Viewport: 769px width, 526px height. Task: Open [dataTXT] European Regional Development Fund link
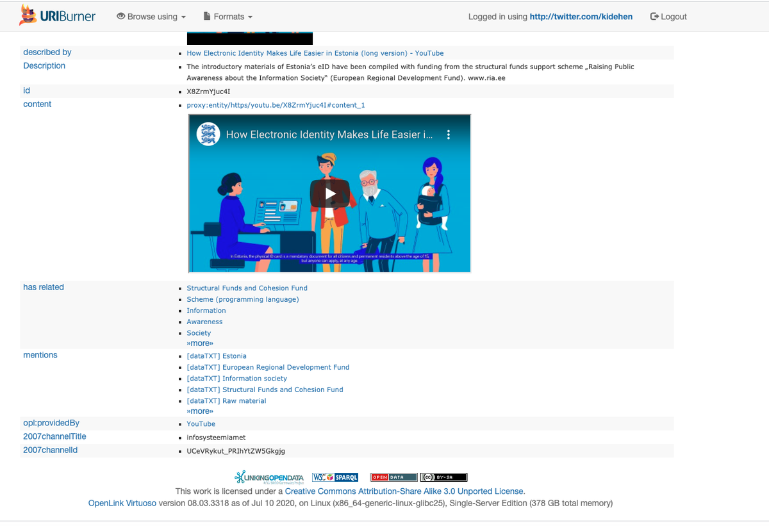click(268, 367)
